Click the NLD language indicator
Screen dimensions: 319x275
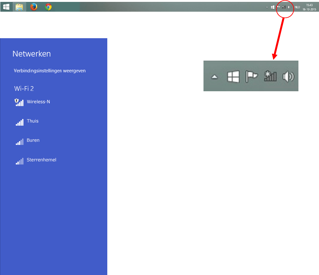(297, 7)
